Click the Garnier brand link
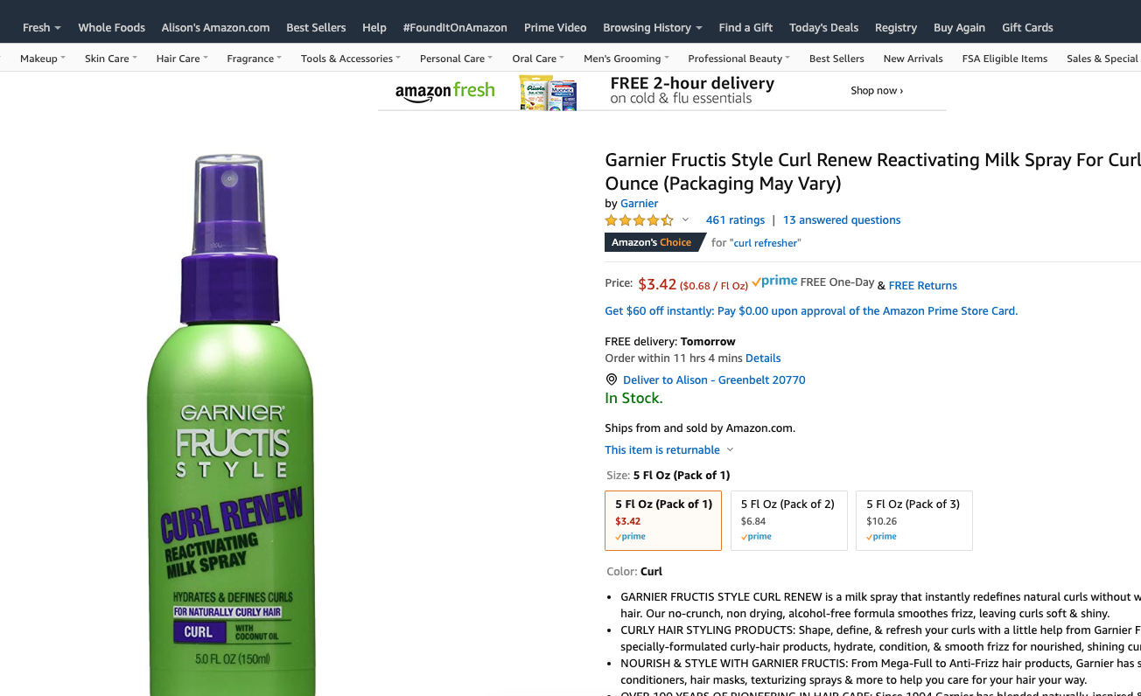Image resolution: width=1141 pixels, height=696 pixels. click(x=639, y=203)
